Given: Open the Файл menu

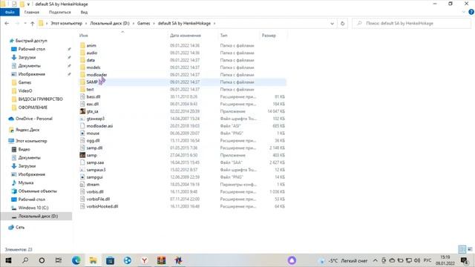Looking at the screenshot, I should pos(10,12).
